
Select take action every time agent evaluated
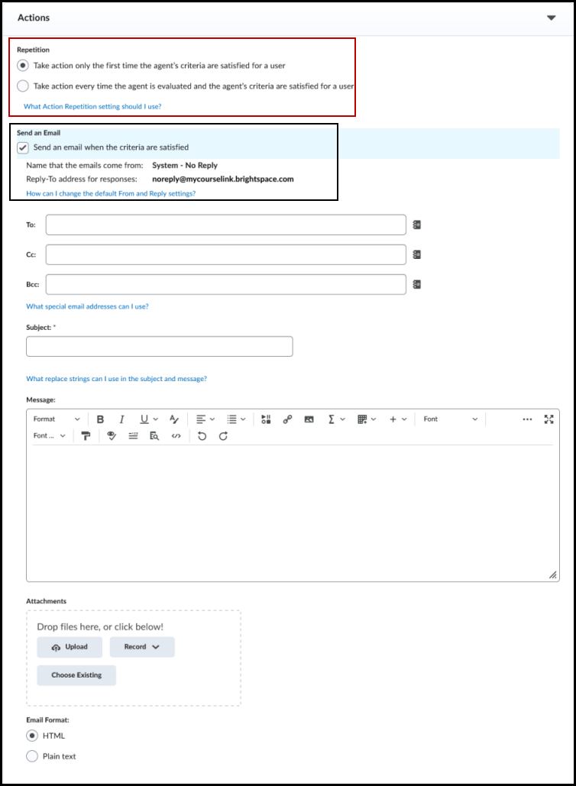(23, 86)
